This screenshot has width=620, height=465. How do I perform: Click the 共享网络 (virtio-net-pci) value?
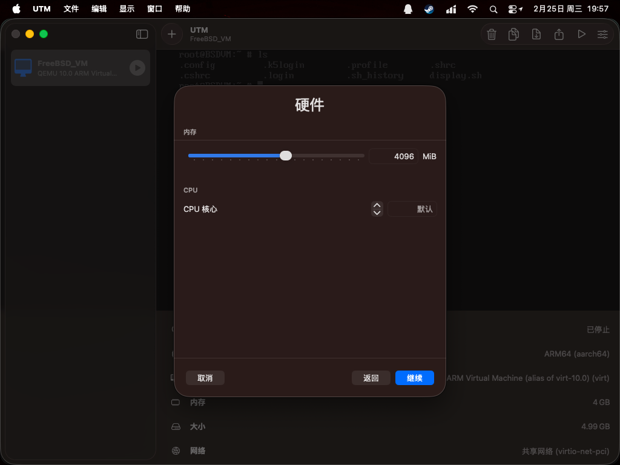point(566,451)
